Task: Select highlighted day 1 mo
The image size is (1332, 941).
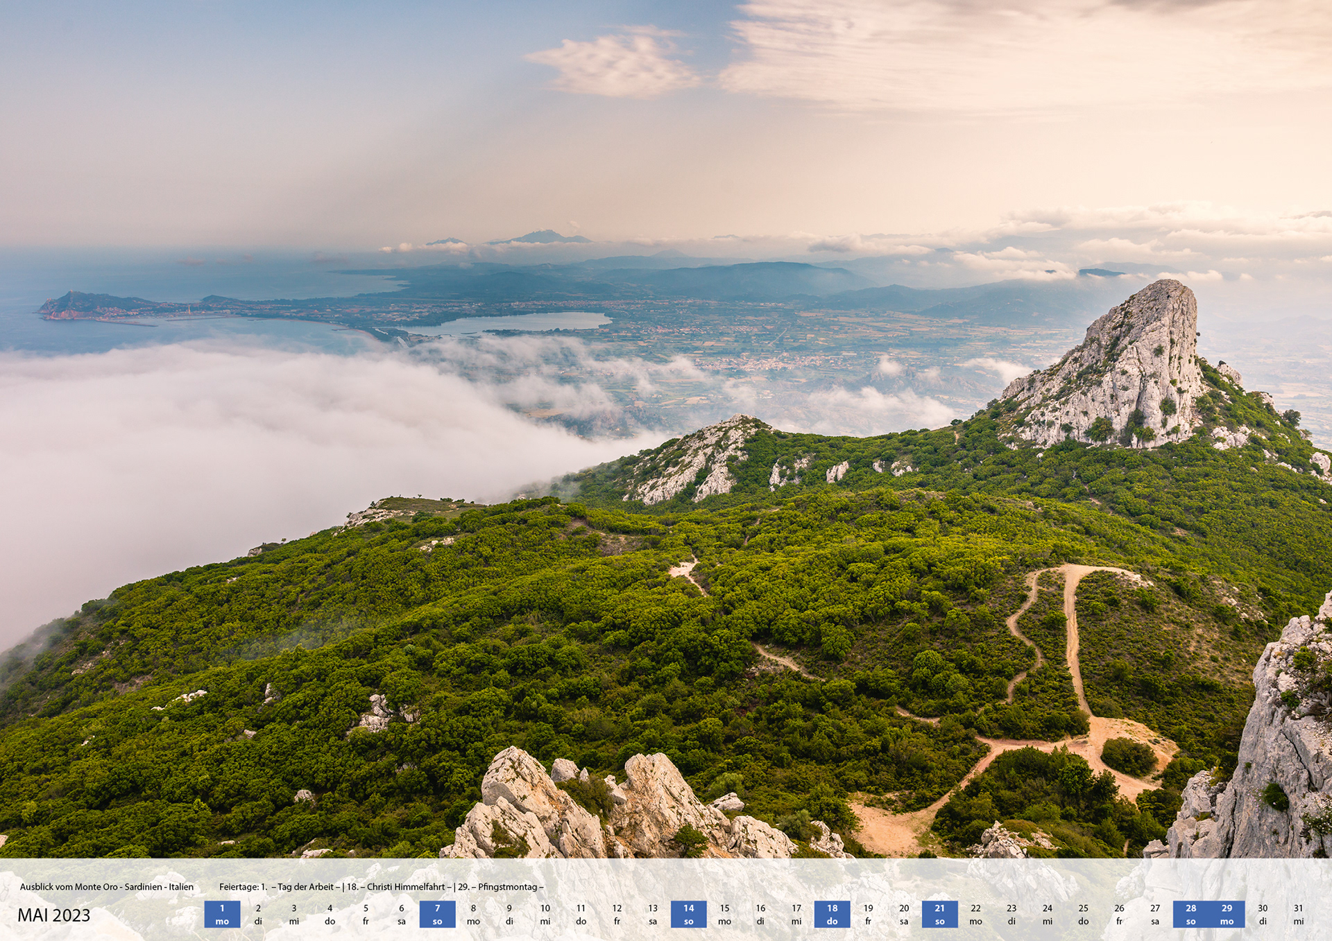Action: pos(222,914)
